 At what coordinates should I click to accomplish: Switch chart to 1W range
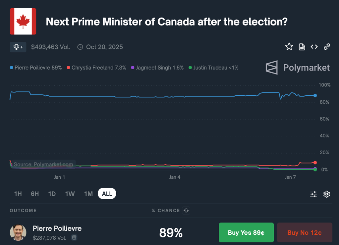click(70, 194)
